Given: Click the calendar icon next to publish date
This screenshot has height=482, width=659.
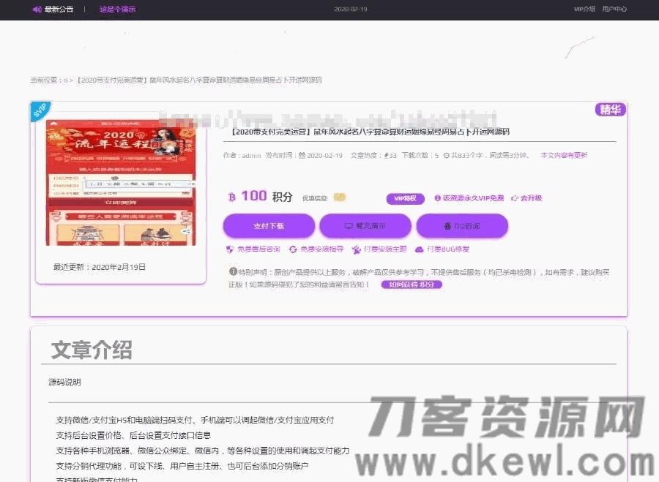Looking at the screenshot, I should pyautogui.click(x=302, y=156).
